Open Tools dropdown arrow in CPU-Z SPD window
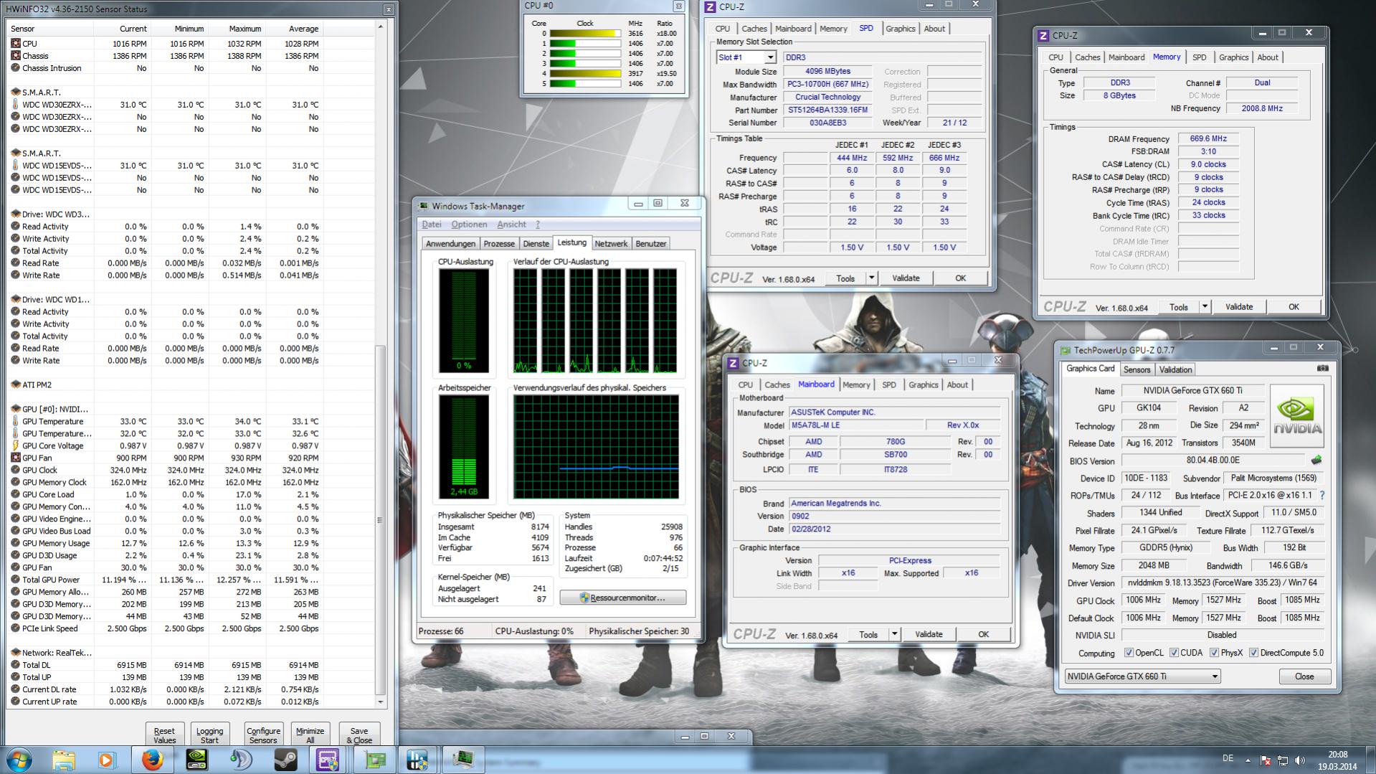Viewport: 1376px width, 774px height. (871, 278)
